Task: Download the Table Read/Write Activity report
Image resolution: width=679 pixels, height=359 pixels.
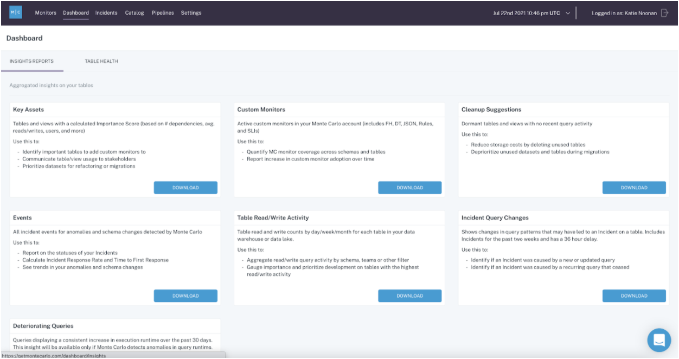Action: [x=410, y=296]
